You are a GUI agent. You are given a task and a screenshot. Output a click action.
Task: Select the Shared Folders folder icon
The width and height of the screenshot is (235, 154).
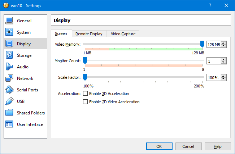coord(9,113)
